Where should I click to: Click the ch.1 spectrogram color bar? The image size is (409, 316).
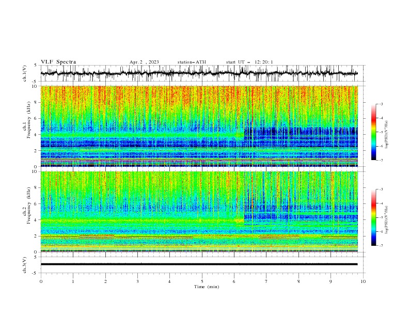click(373, 132)
